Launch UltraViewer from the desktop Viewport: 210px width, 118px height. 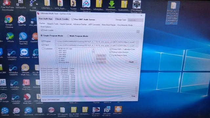point(29,111)
